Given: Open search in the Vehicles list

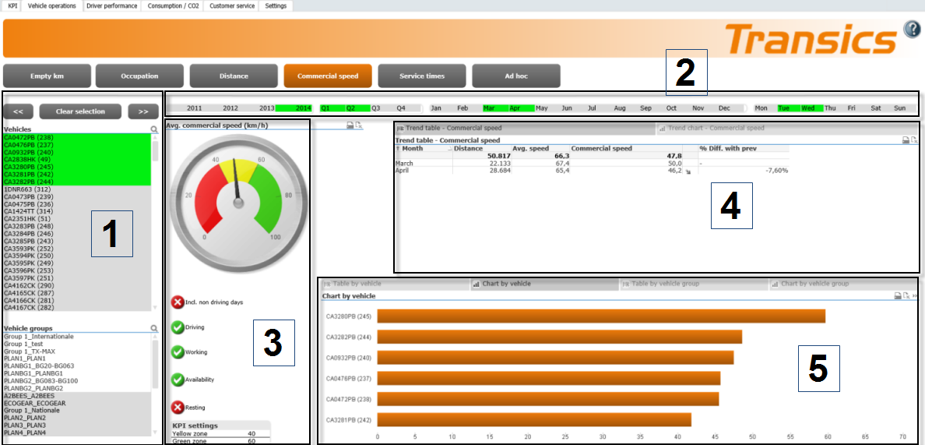Looking at the screenshot, I should [154, 130].
